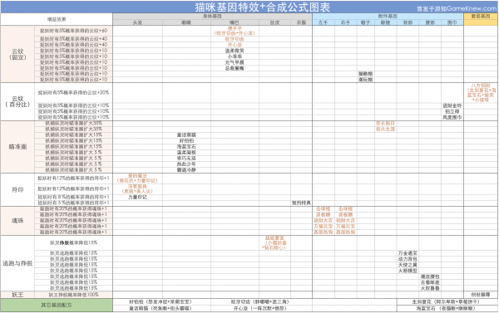Click the 左手 column header
This screenshot has width=499, height=313.
coord(324,22)
